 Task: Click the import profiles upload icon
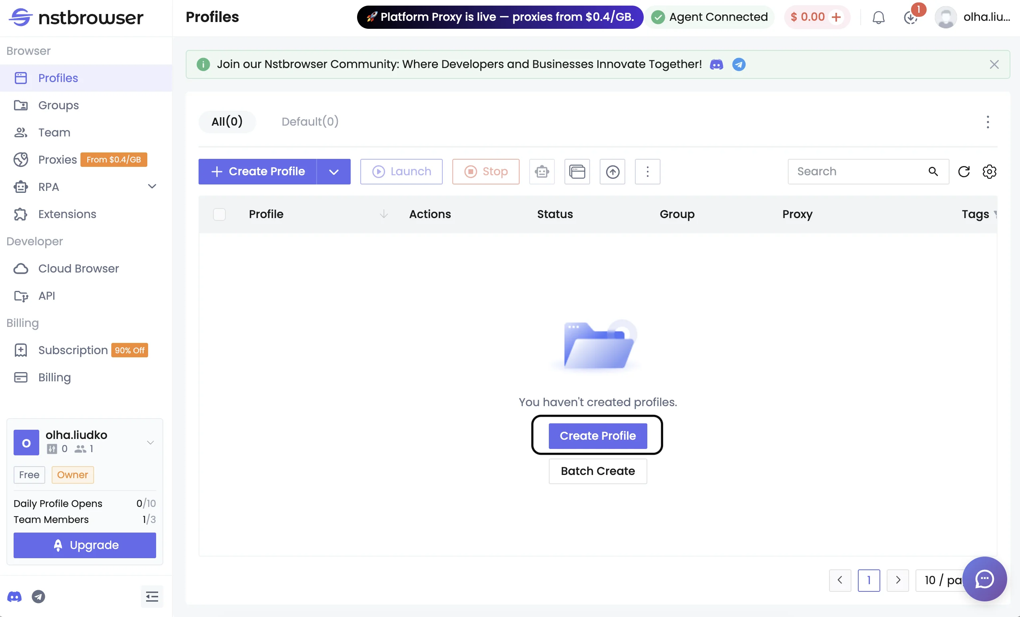[x=612, y=171]
